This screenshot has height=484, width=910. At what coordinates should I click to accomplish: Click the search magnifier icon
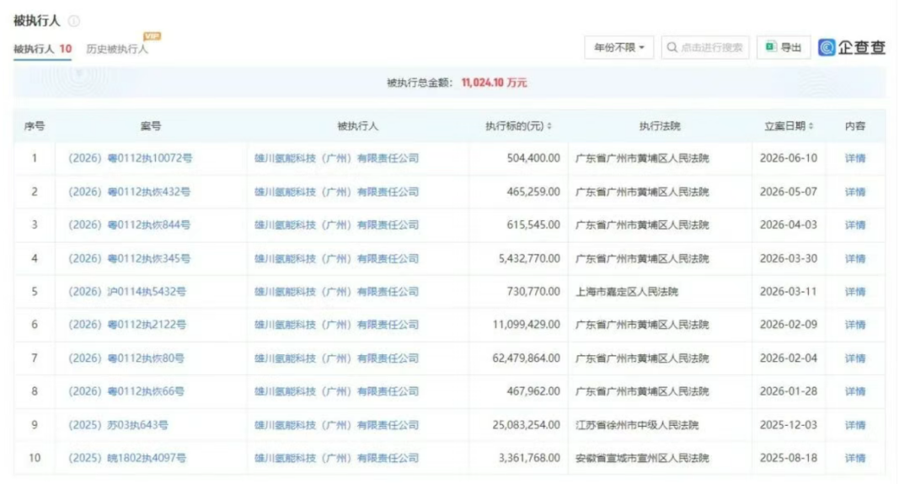pyautogui.click(x=672, y=48)
